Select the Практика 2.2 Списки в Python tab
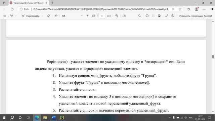215x121 pixels. (x=28, y=3)
